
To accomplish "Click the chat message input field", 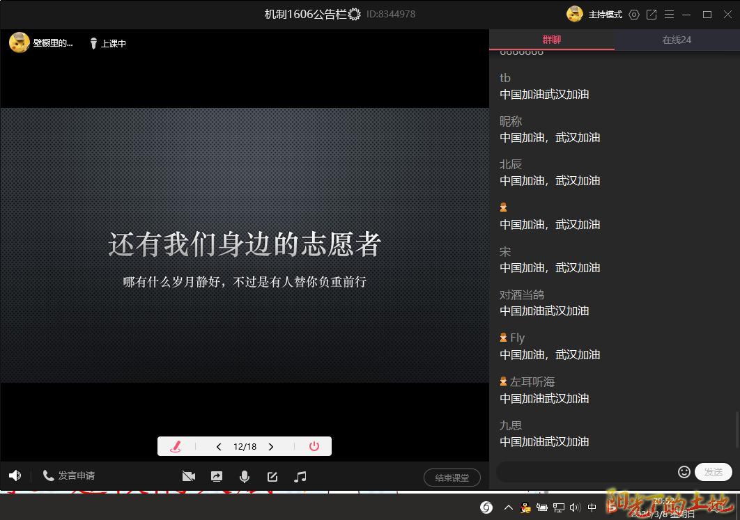I will (x=585, y=472).
